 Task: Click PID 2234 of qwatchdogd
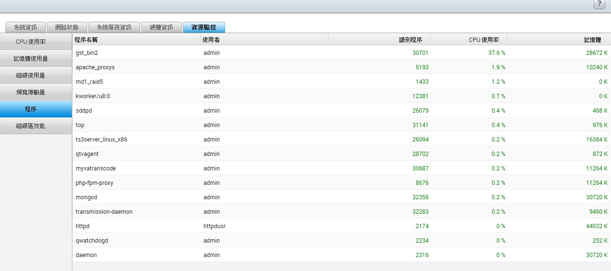[422, 241]
